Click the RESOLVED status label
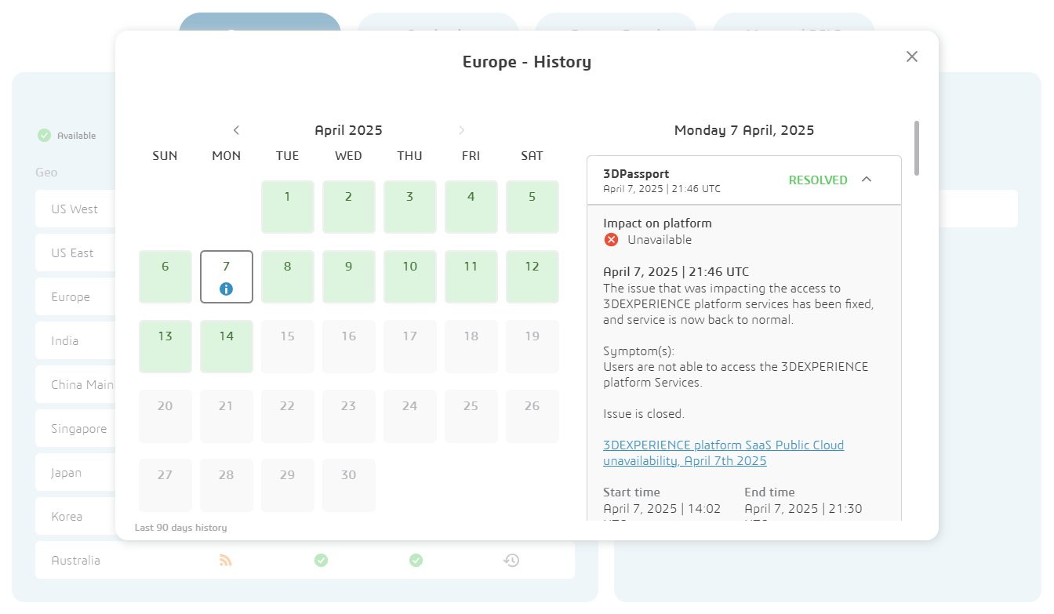This screenshot has height=614, width=1054. (x=818, y=180)
